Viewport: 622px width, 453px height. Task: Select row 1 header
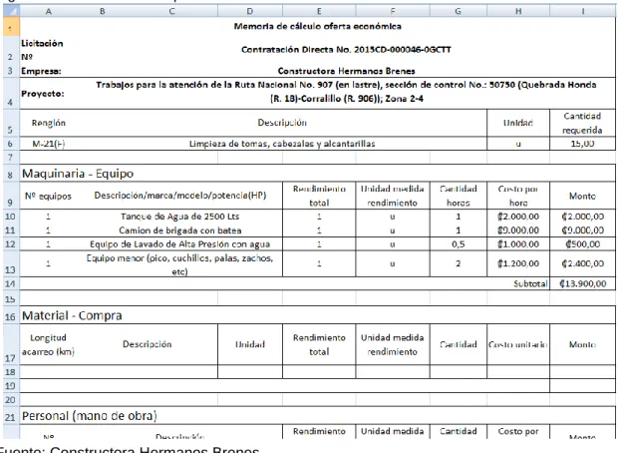tap(11, 27)
